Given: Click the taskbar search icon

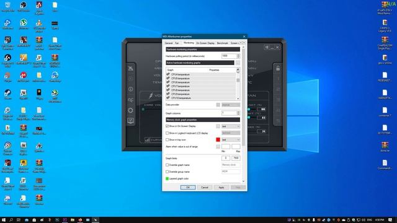Looking at the screenshot, I should pos(11,220).
